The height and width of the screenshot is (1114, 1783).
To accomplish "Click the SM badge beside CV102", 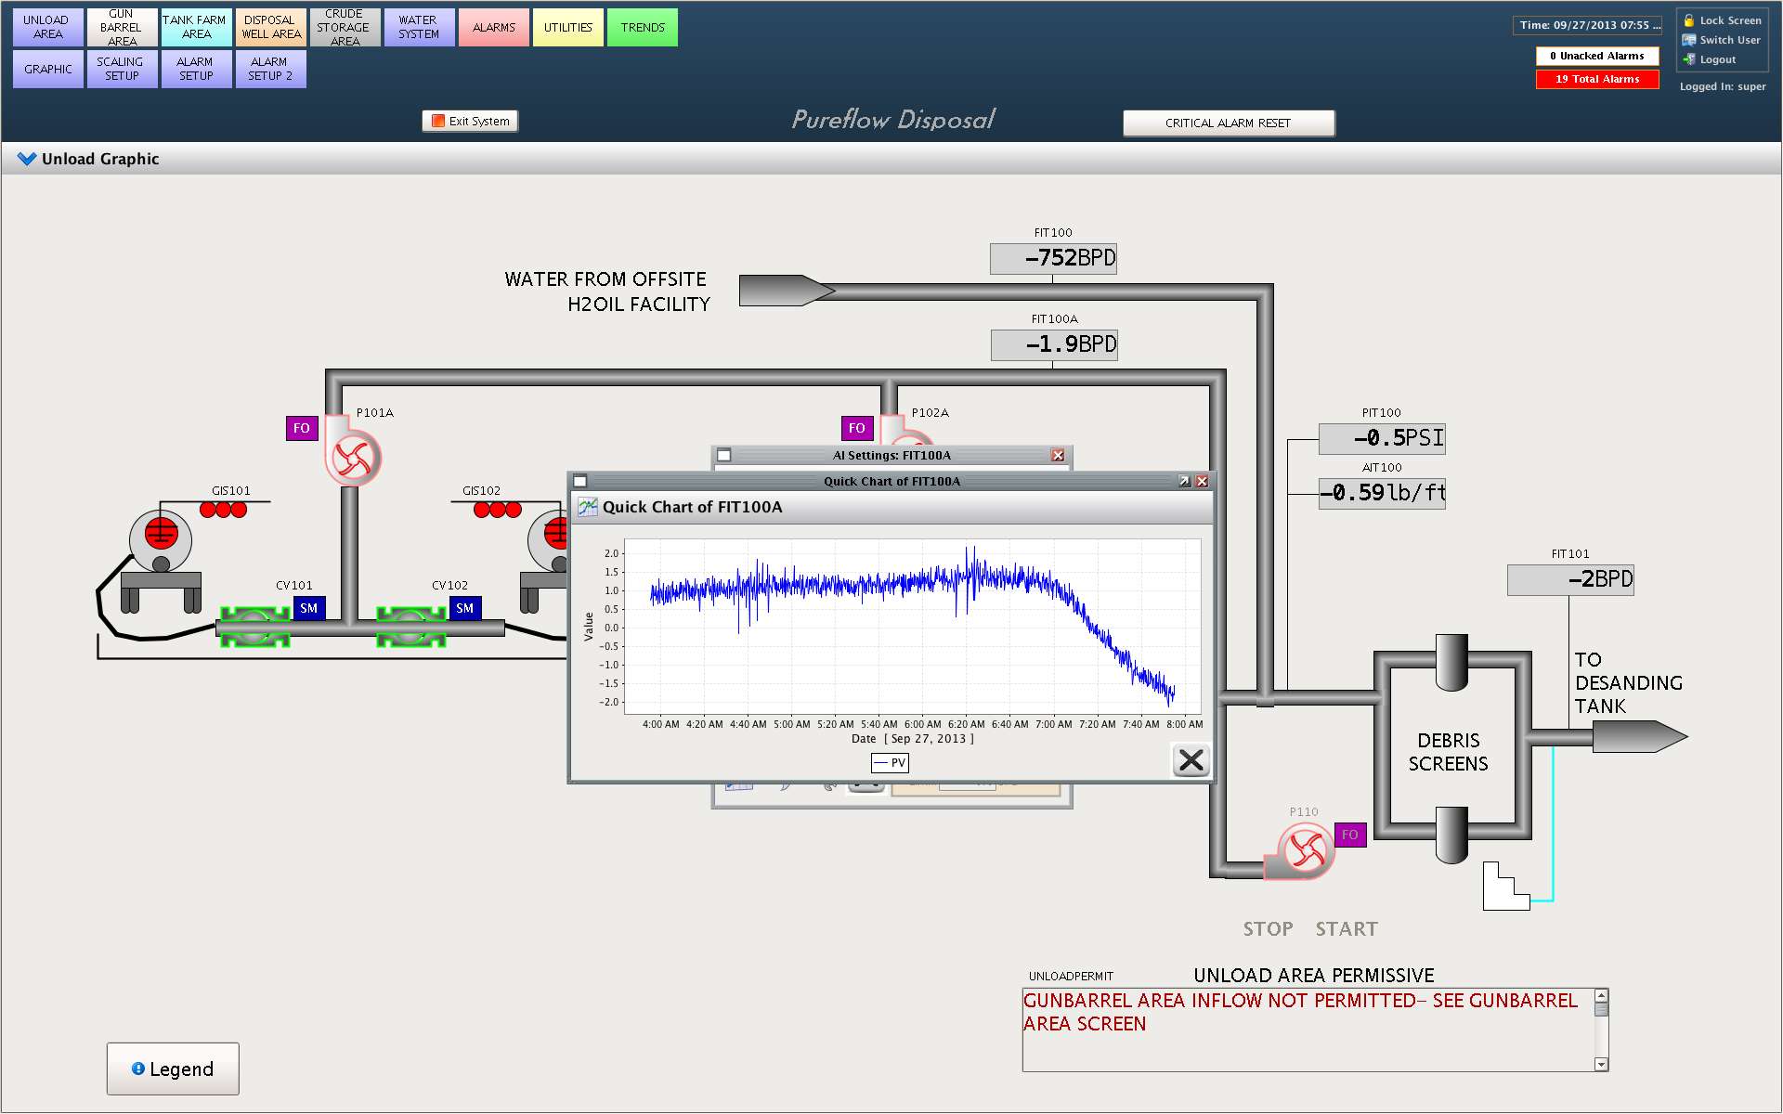I will (465, 608).
